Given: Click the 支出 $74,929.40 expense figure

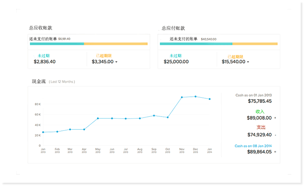Looking at the screenshot, I should [259, 135].
